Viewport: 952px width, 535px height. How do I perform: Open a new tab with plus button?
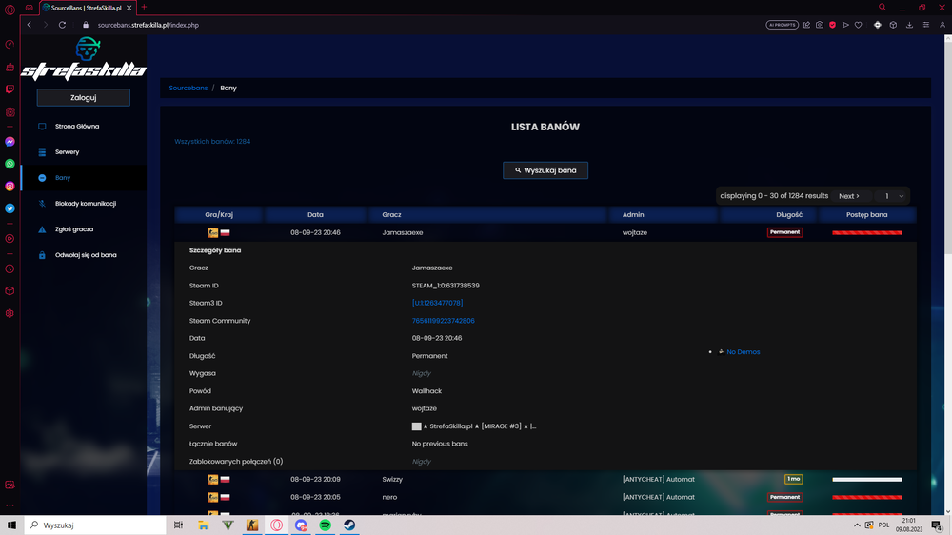tap(144, 8)
